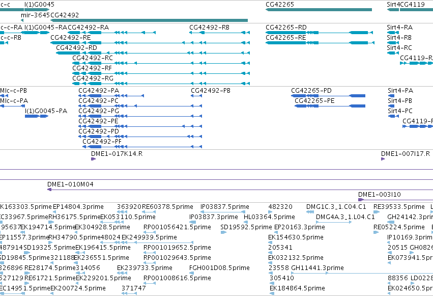Select EST label 482320
This screenshot has height=296, width=433.
[280, 207]
